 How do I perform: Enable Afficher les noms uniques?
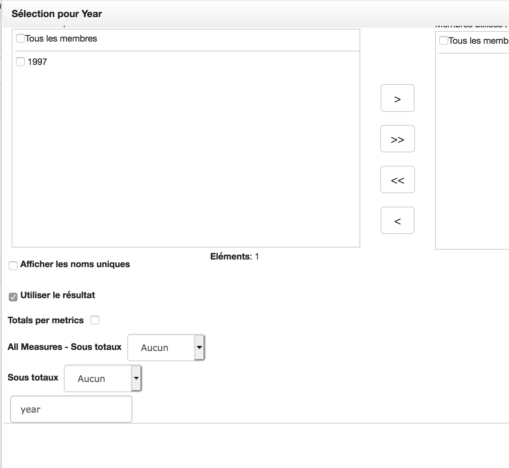13,266
